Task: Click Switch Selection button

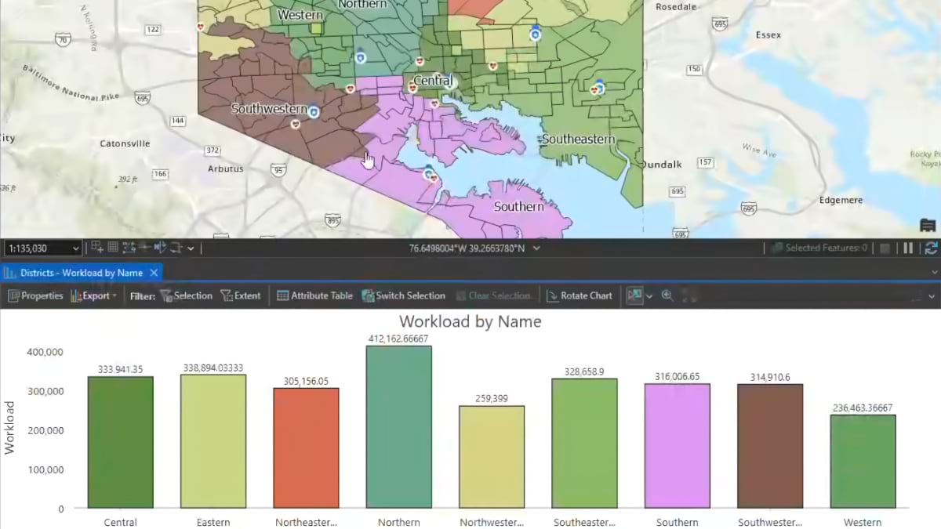Action: pos(403,295)
